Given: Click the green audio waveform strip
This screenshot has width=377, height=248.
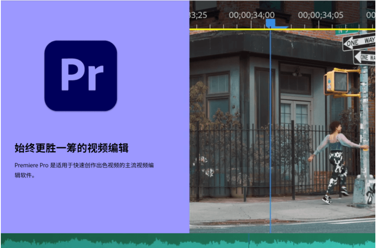Looking at the screenshot, I should click(188, 240).
